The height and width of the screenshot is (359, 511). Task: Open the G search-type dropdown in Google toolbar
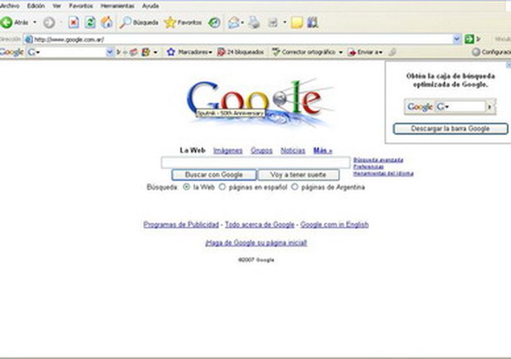pos(34,52)
